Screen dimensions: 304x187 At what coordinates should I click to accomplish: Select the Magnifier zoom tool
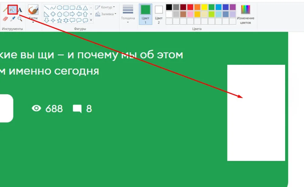pos(20,19)
